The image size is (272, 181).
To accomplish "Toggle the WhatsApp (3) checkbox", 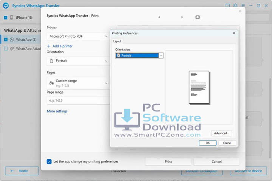I will tap(6, 40).
